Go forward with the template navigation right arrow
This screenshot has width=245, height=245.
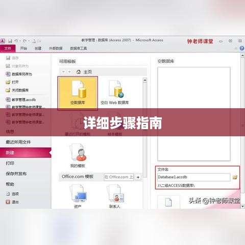69,72
